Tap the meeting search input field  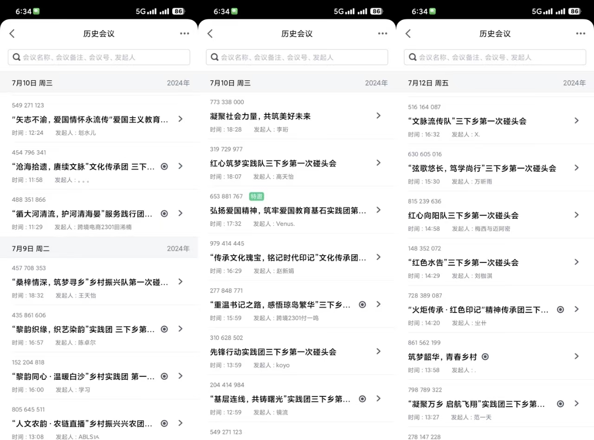(x=99, y=57)
